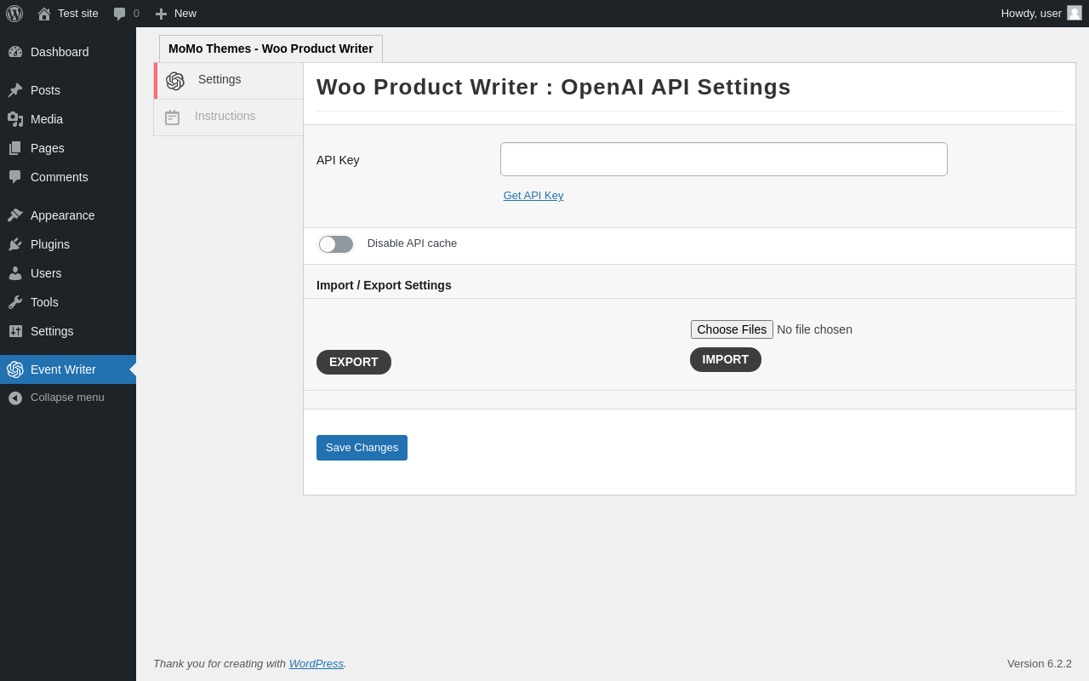
Task: Click the OpenAI logo beside Settings tab
Action: [175, 81]
